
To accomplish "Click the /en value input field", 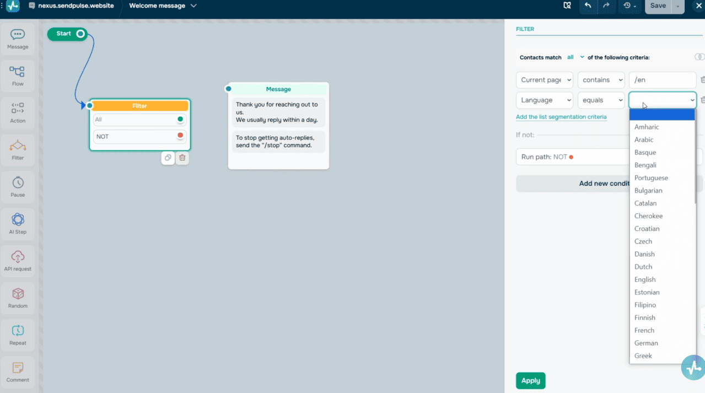I will tap(663, 80).
